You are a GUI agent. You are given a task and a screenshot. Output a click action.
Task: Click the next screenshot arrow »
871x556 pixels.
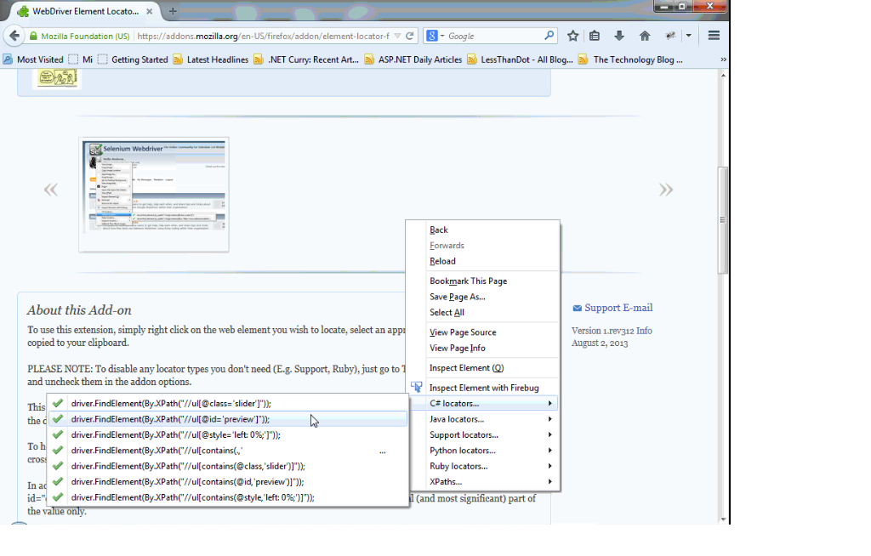tap(666, 190)
